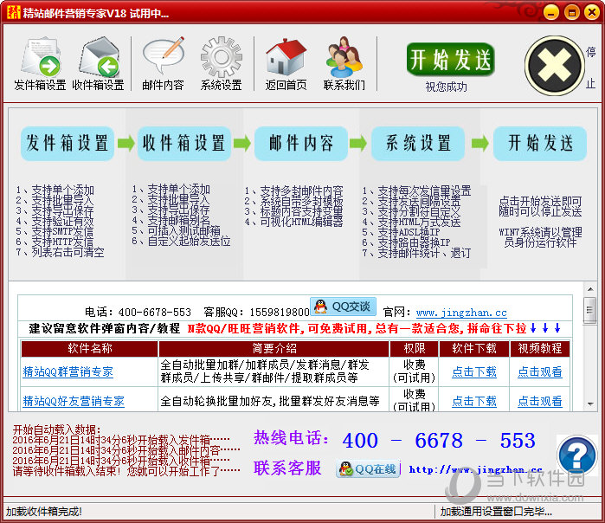Screen dimensions: 605x523
Task: Click the QQ在线 customer service button
Action: (x=368, y=469)
